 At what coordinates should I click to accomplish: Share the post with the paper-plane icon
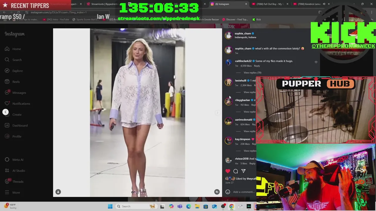point(244,171)
